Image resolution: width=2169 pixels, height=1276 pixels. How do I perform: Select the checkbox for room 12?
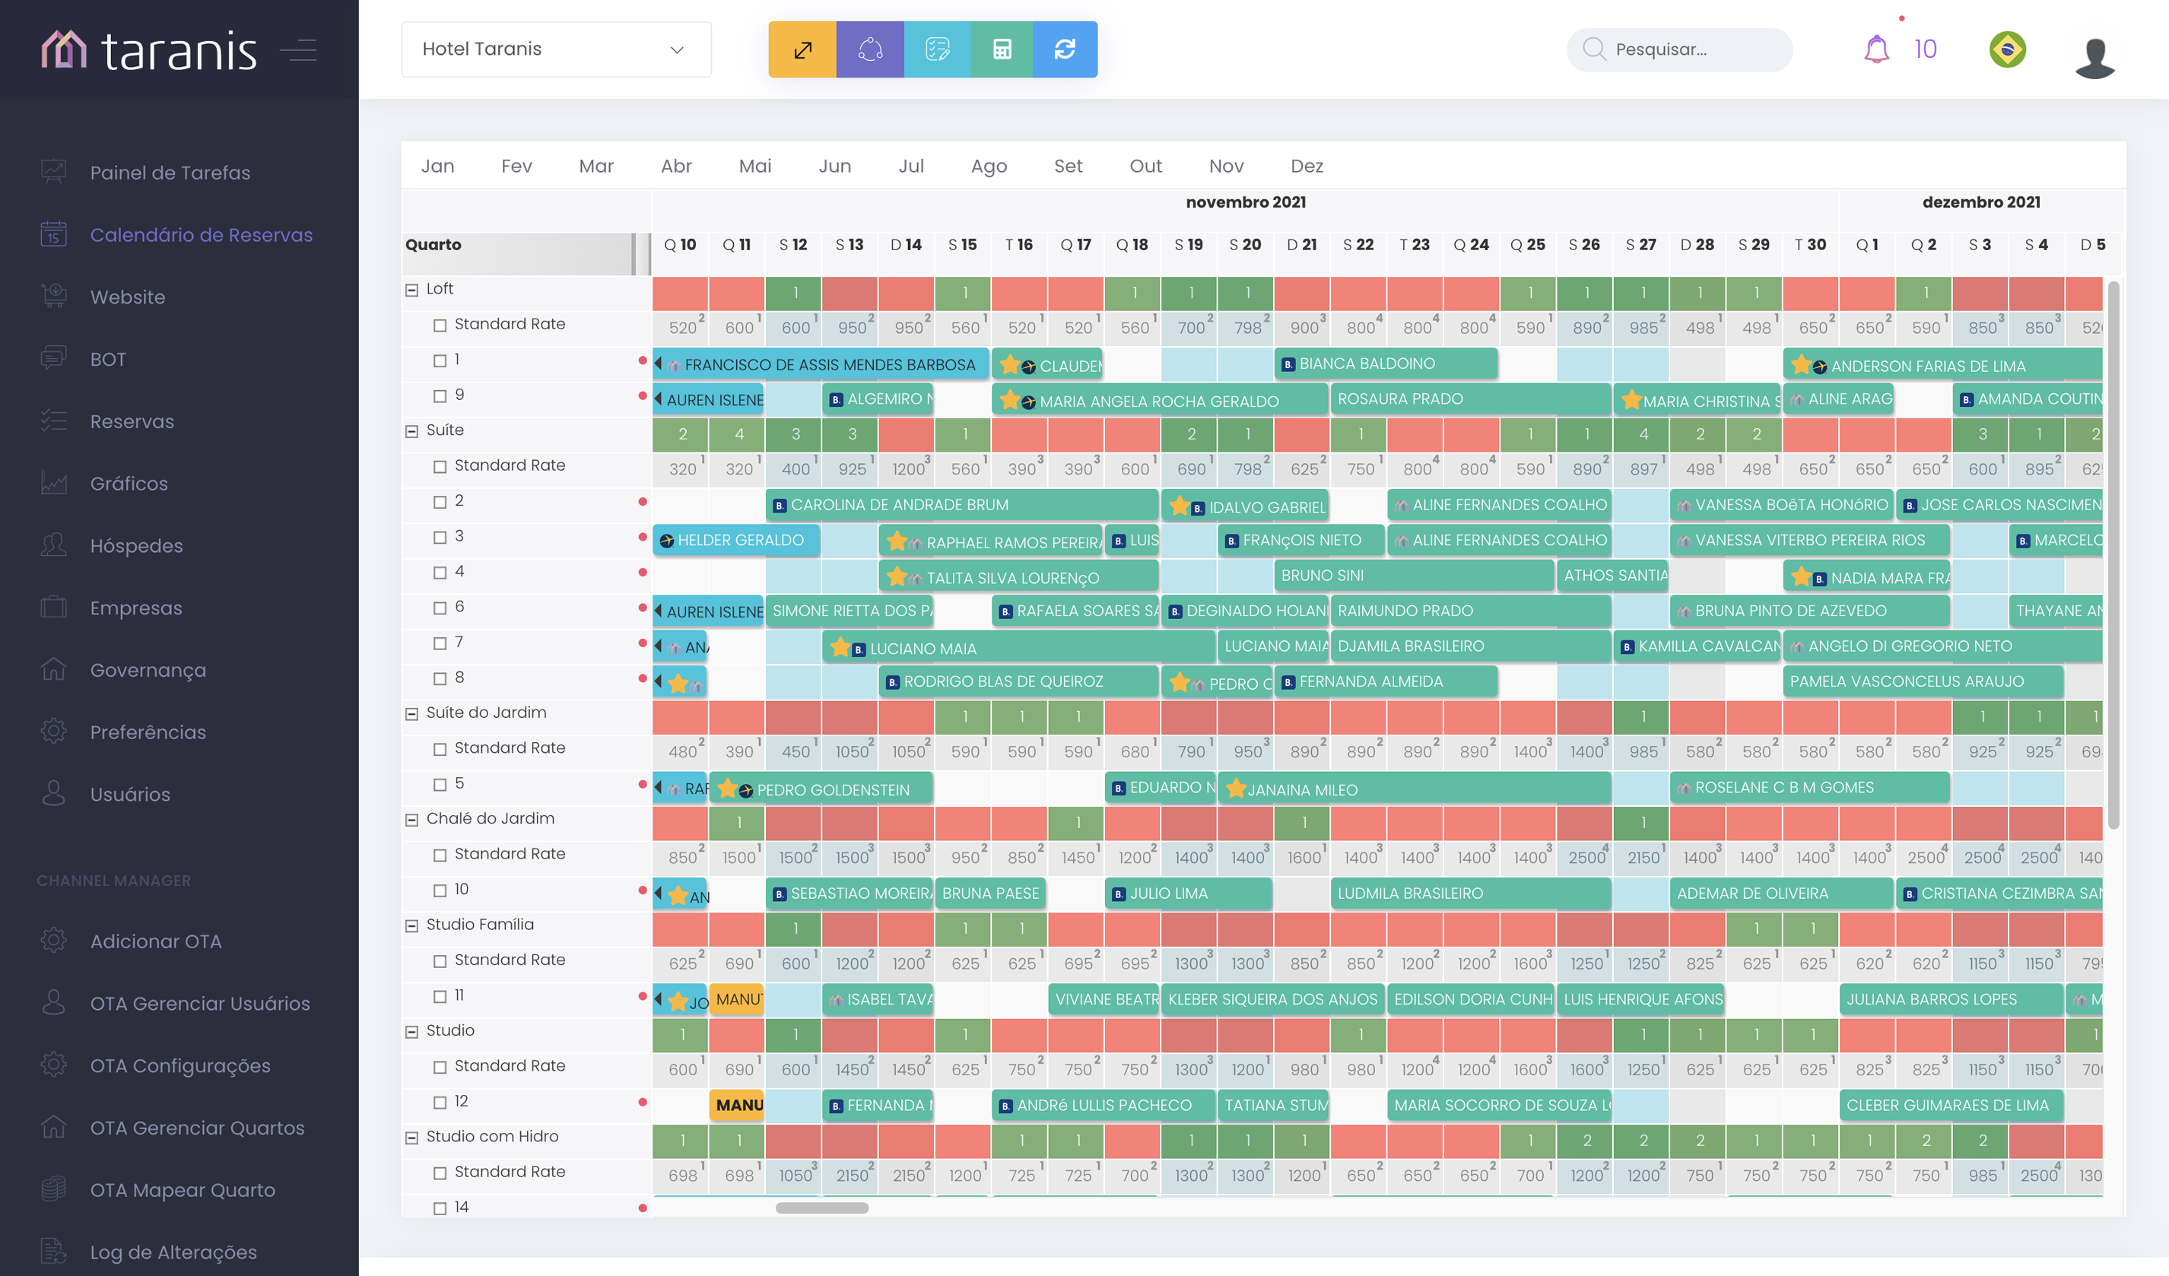point(440,1102)
